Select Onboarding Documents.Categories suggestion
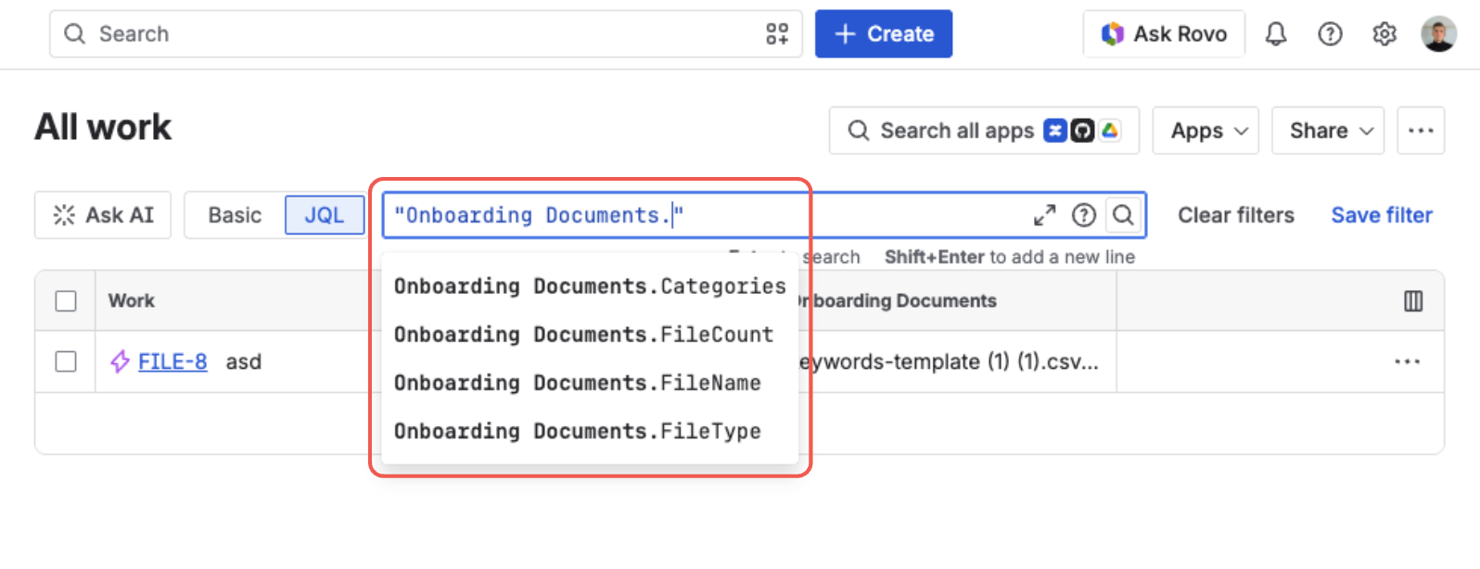The height and width of the screenshot is (569, 1480). (x=590, y=286)
